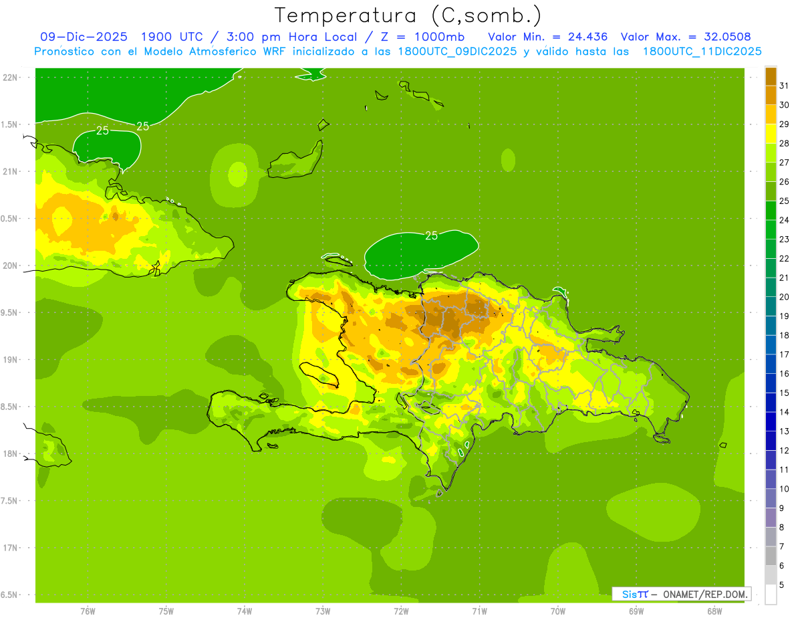
Task: Click the 69W longitude axis label
Action: tap(636, 611)
